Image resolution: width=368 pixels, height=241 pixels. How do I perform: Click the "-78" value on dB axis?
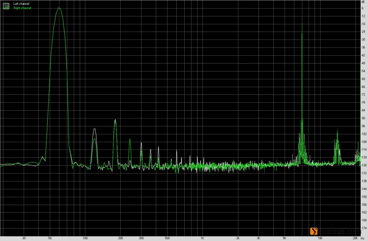(x=363, y=102)
